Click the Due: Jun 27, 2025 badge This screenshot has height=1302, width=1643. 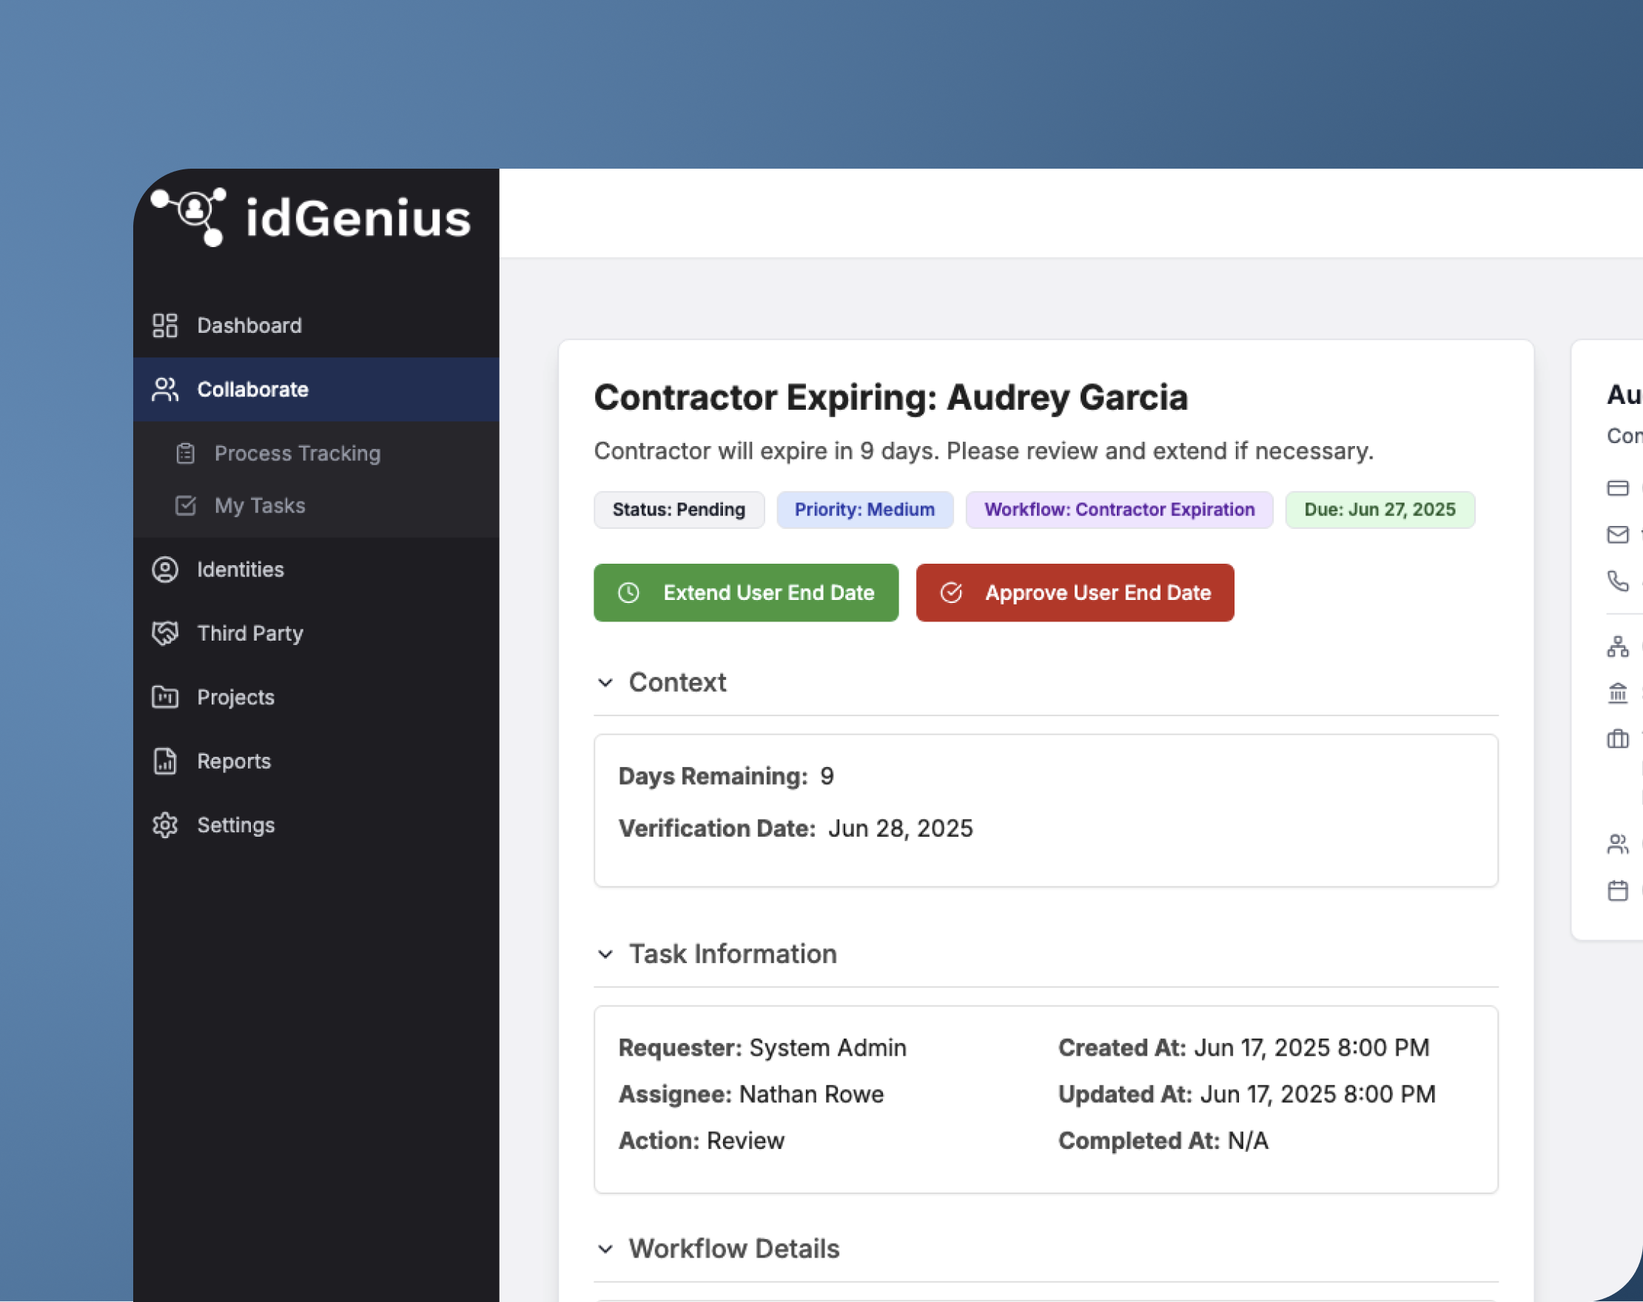(x=1380, y=510)
